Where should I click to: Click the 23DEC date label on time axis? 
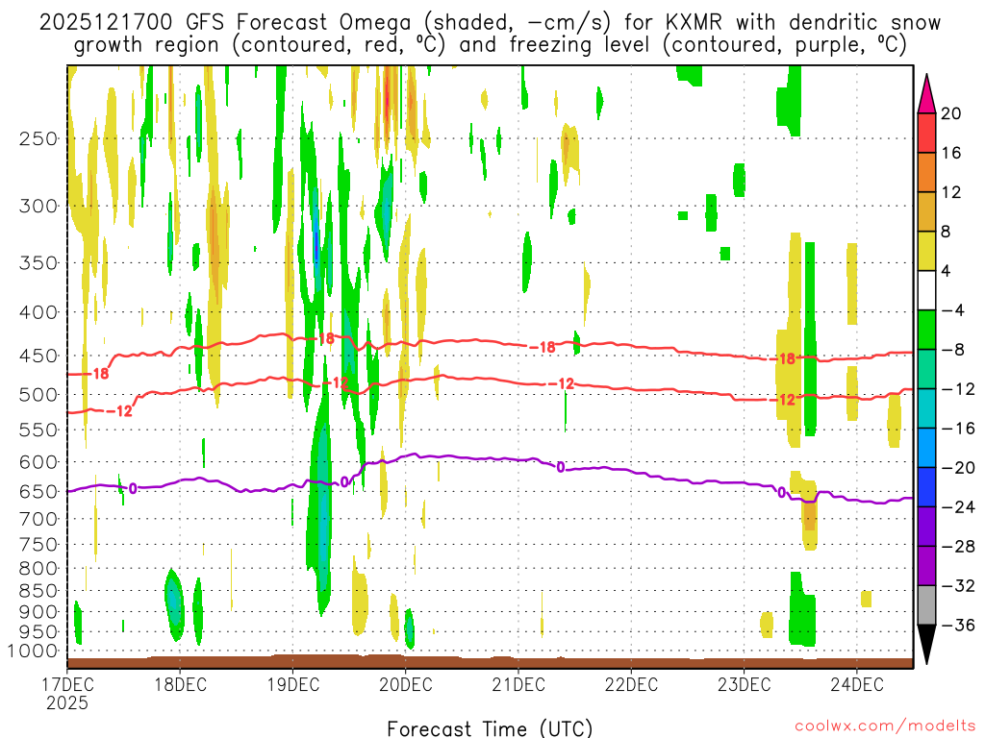point(744,684)
